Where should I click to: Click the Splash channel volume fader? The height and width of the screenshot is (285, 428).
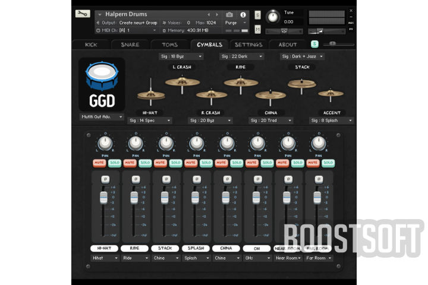[196, 197]
